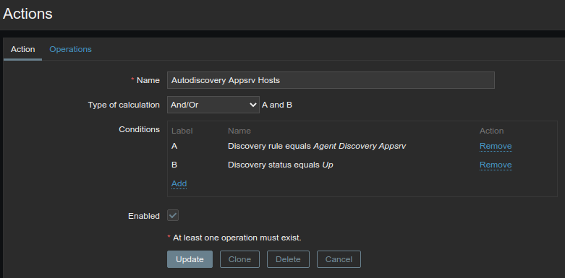Open the Type of calculation dropdown

coord(213,105)
